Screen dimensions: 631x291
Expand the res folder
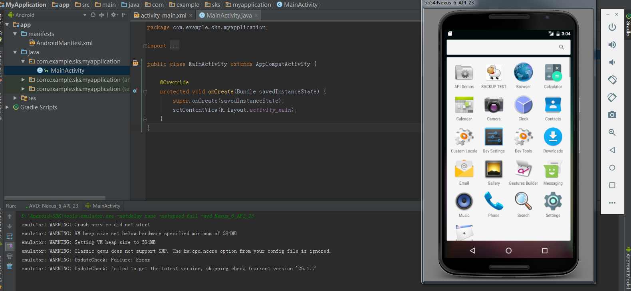(15, 98)
